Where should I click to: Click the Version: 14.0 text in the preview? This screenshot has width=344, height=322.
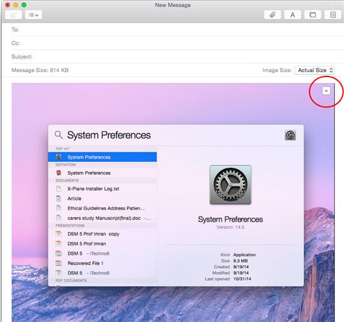[x=231, y=227]
